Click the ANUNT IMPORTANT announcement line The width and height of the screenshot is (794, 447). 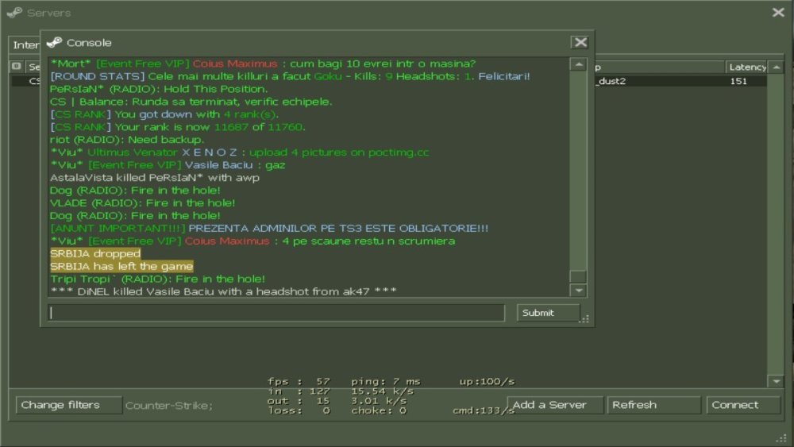269,229
